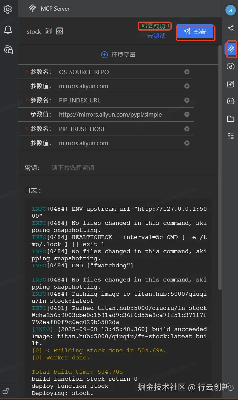Open the notifications bell
This screenshot has height=400, width=238.
8,30
